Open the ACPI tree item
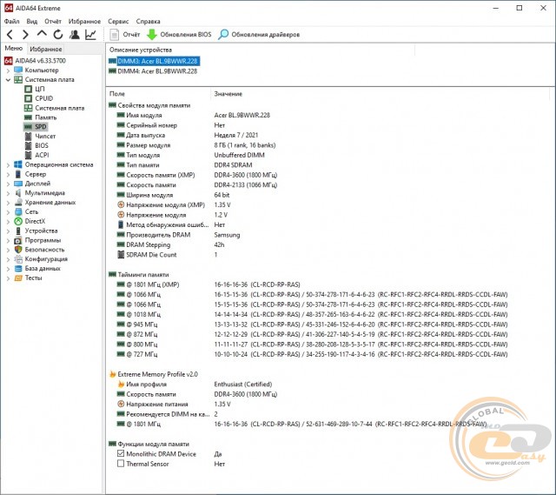The height and width of the screenshot is (495, 556). tap(42, 155)
